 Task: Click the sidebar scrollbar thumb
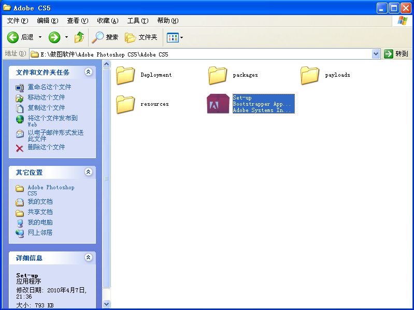(106, 178)
